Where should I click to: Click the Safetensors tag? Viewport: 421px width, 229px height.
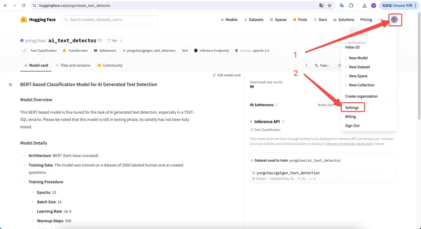[105, 50]
